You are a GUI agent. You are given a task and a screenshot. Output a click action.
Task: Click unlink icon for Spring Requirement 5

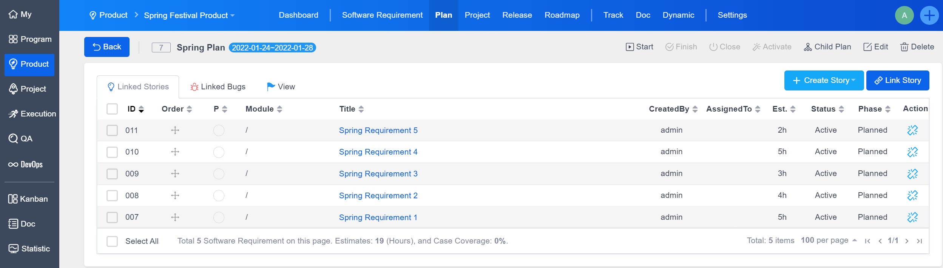click(x=912, y=130)
